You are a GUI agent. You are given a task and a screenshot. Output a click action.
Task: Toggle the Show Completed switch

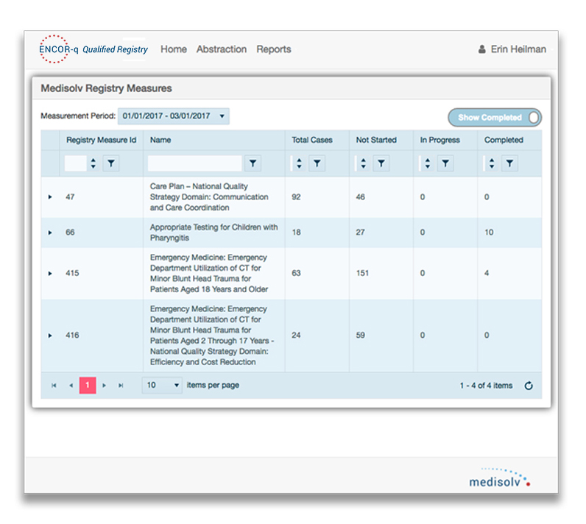click(x=495, y=117)
